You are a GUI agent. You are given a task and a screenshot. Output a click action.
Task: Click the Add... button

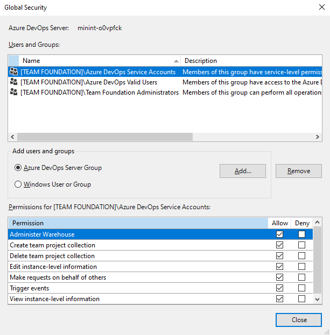[x=243, y=171]
